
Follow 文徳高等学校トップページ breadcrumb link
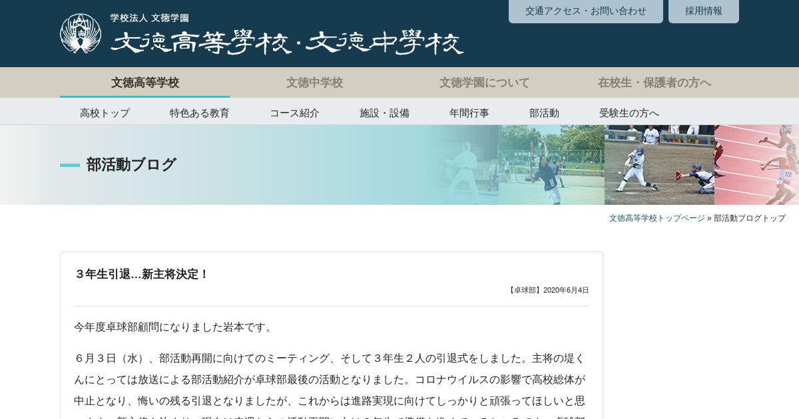[x=657, y=218]
